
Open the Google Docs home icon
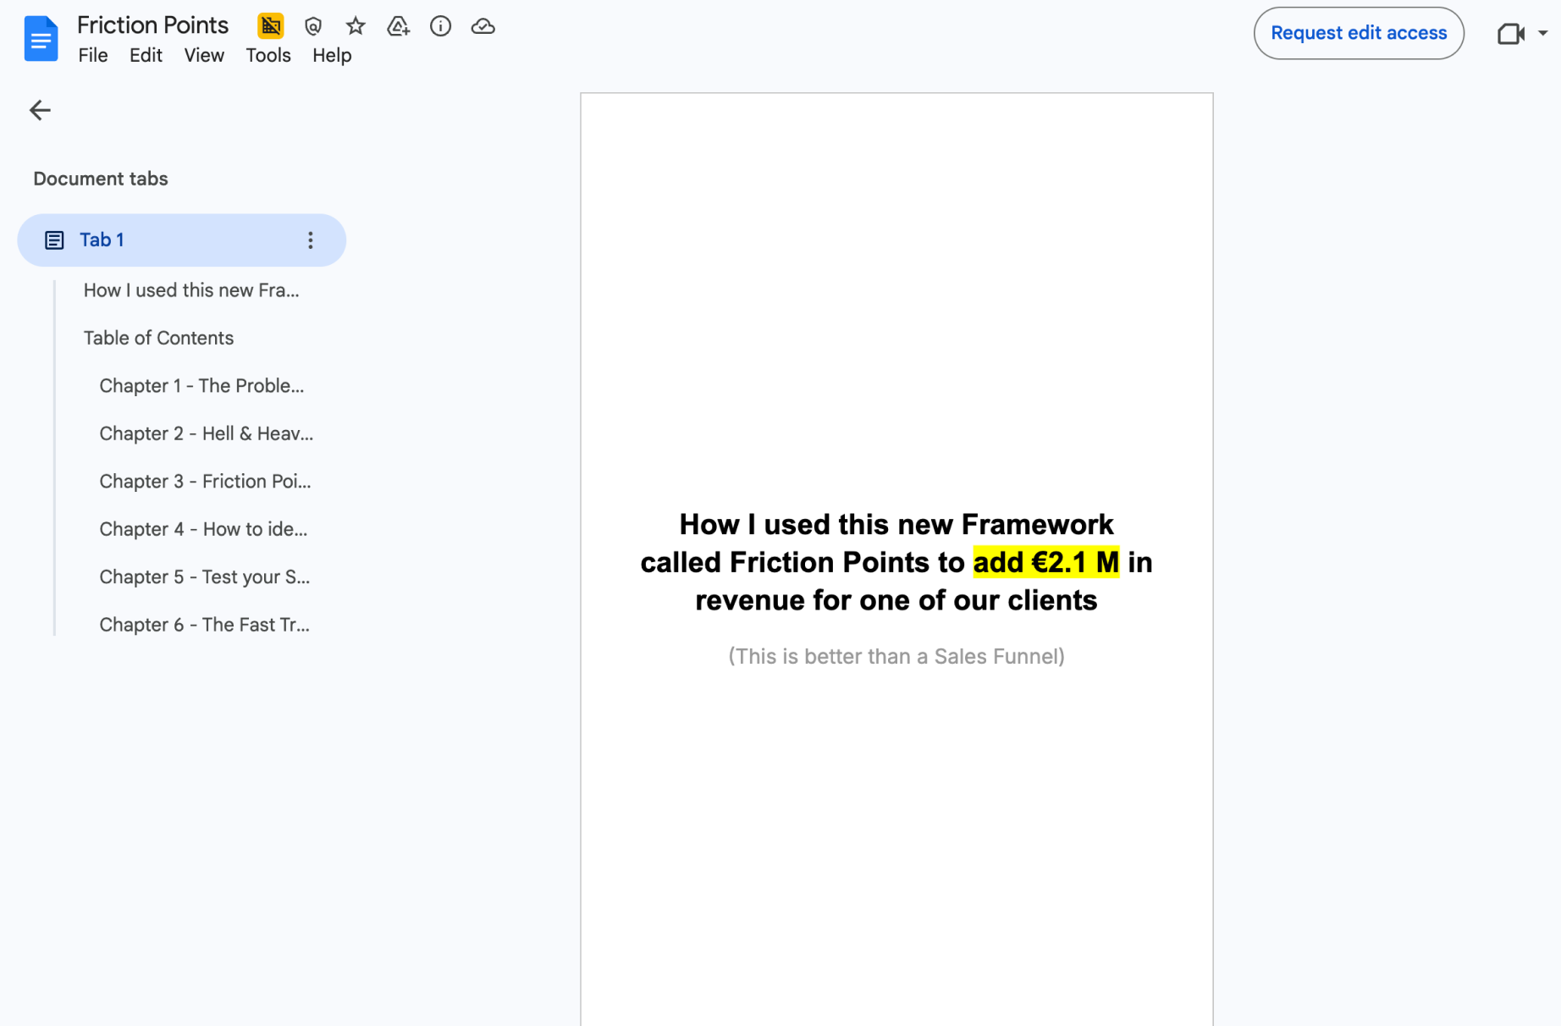[x=41, y=38]
